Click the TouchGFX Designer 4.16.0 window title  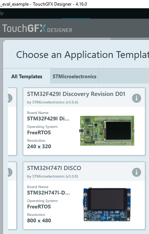(44, 4)
